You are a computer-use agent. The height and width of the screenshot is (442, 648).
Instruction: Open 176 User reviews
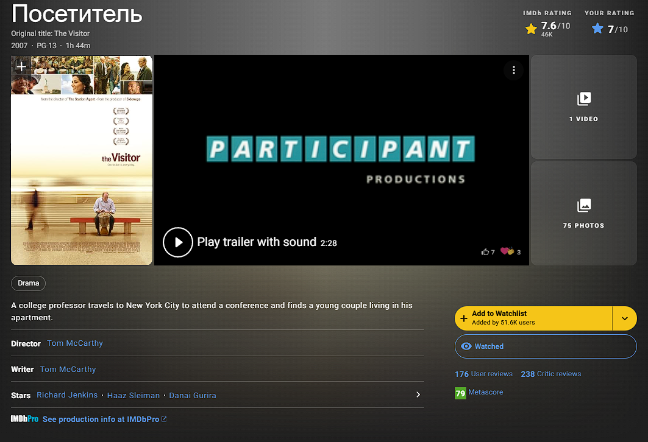(x=483, y=374)
